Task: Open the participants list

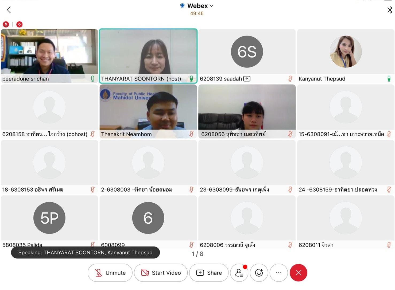Action: click(x=239, y=273)
